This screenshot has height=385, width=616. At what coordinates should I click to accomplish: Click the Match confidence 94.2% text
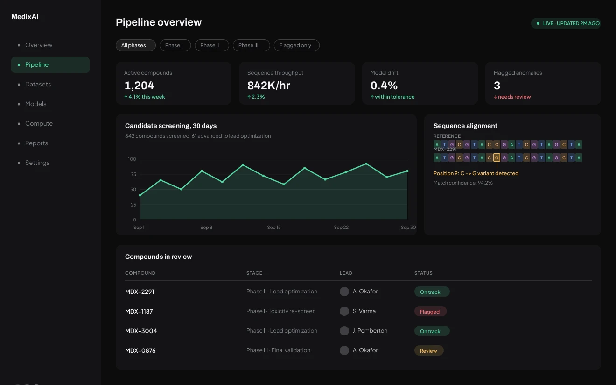463,183
